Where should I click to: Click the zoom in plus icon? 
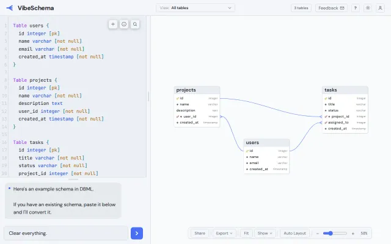[x=353, y=233]
